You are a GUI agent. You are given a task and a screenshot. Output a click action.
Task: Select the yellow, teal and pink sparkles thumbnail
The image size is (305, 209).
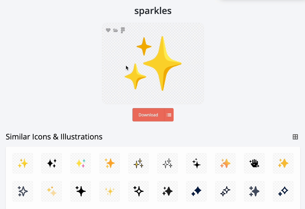(x=81, y=163)
